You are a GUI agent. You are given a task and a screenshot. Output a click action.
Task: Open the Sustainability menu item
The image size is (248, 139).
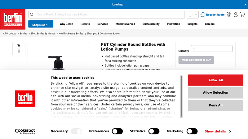click(151, 24)
